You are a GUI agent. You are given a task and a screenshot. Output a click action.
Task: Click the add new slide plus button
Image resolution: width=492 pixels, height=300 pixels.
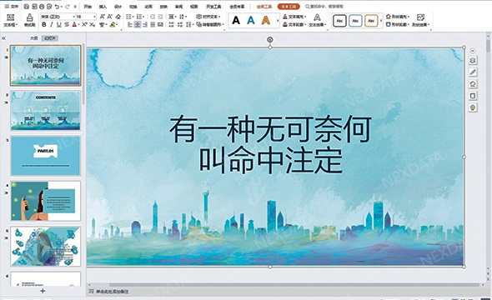pyautogui.click(x=43, y=291)
